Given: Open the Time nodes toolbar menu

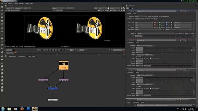Looking at the screenshot, I should click(2, 14).
